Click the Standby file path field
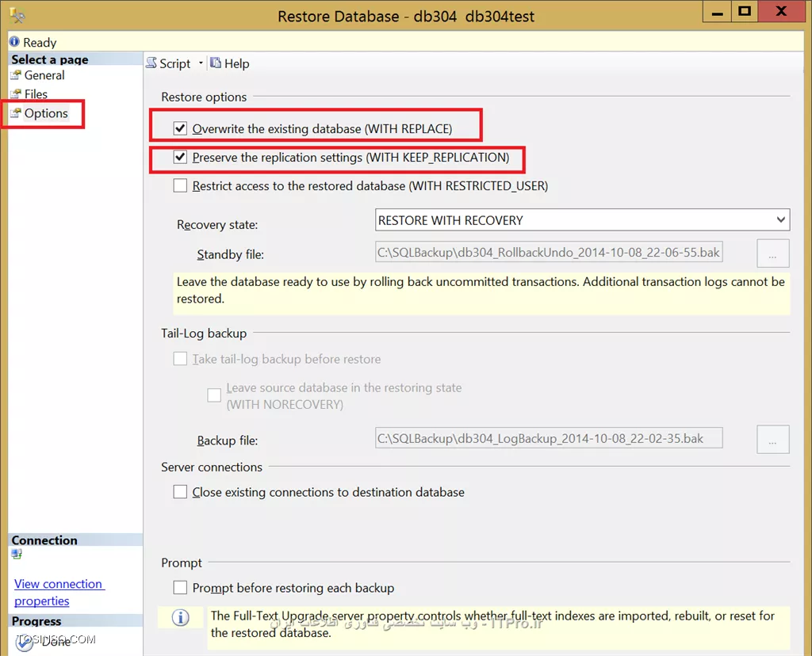Viewport: 812px width, 656px height. (x=549, y=252)
